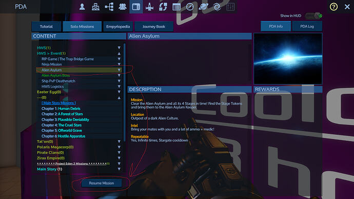Switch to the Journey Book tab
354x199 pixels.
pyautogui.click(x=154, y=27)
